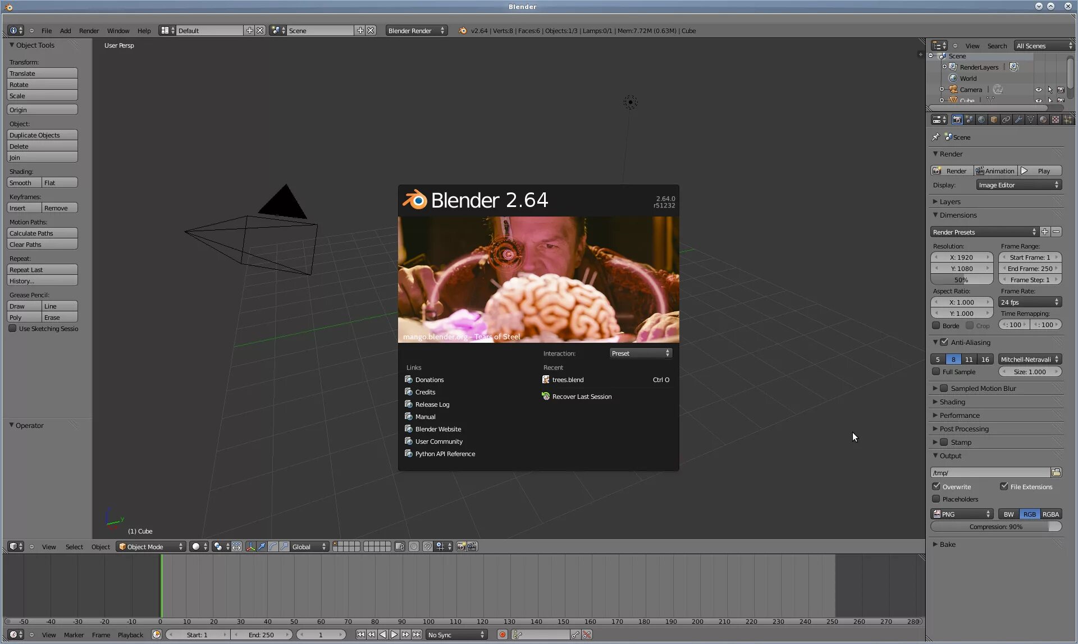Click the Compression 90% slider
1078x644 pixels.
(995, 526)
